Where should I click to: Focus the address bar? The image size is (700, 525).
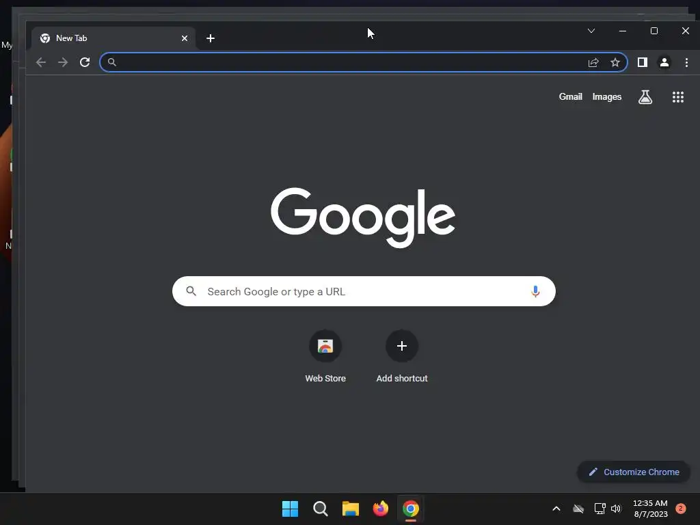364,62
